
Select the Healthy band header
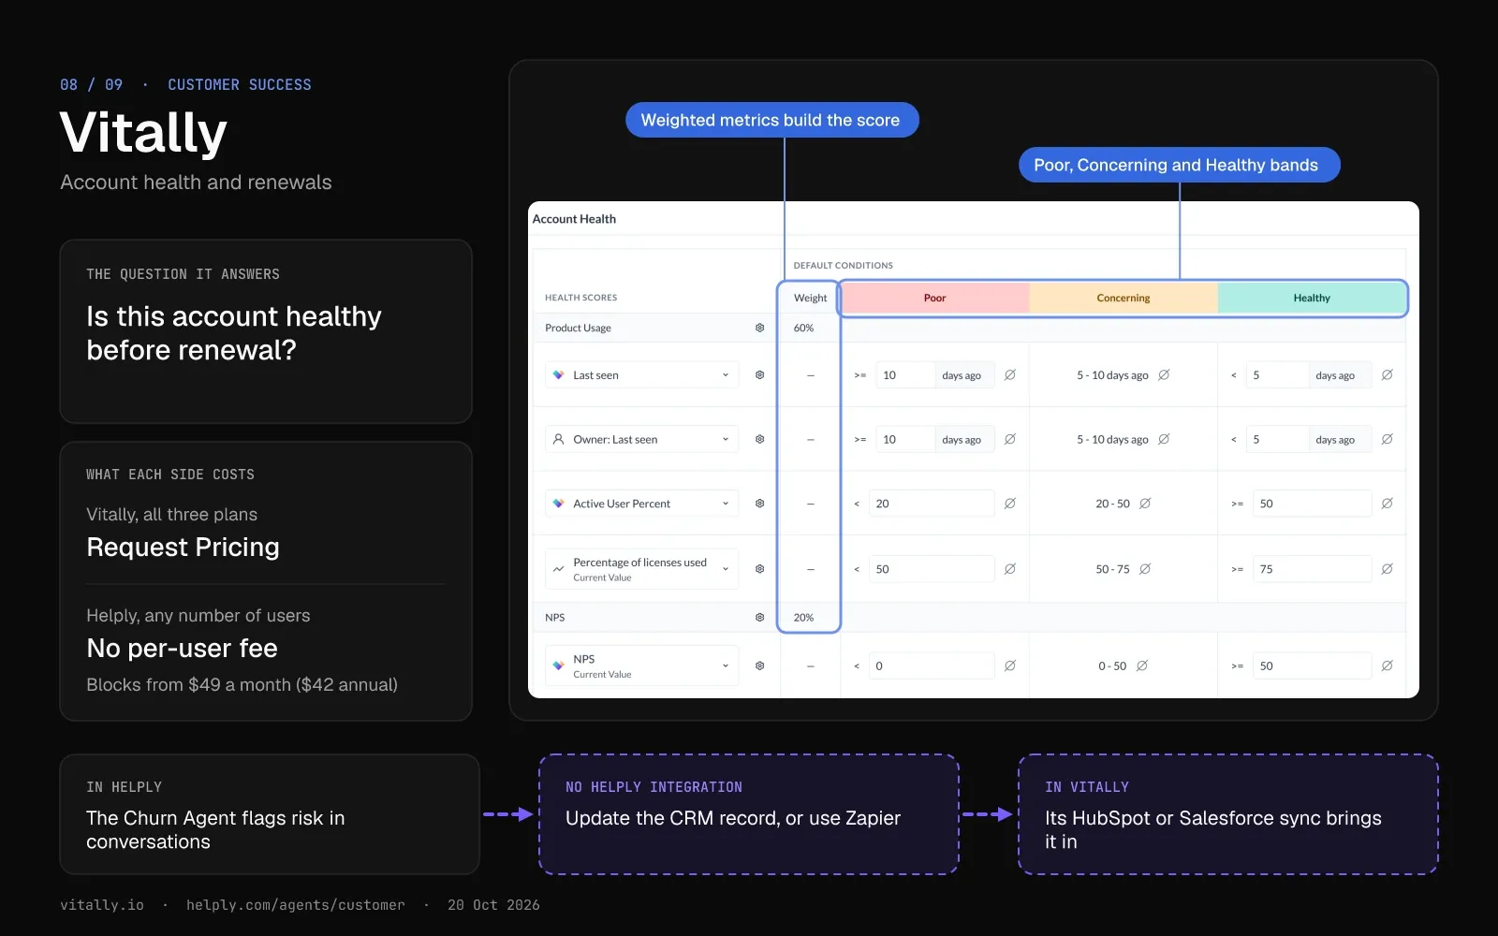[x=1312, y=298]
